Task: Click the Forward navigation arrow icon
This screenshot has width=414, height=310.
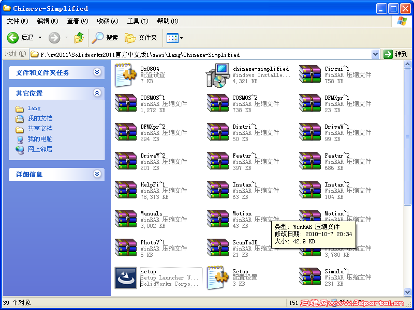Action: (x=54, y=38)
